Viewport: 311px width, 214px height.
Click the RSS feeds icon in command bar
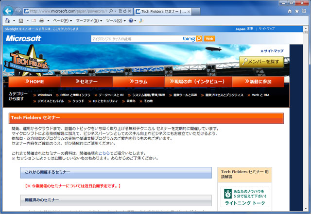[21, 20]
